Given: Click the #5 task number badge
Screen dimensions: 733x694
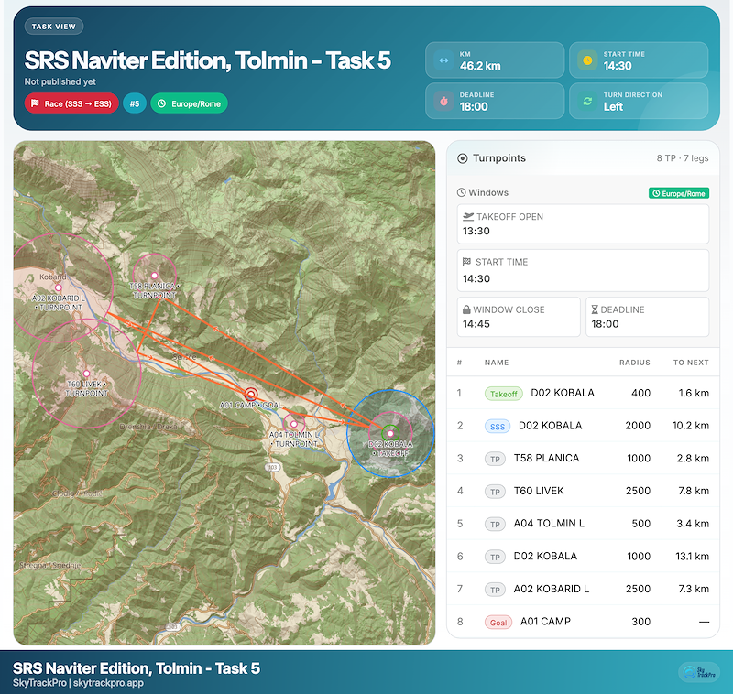Looking at the screenshot, I should pos(135,103).
